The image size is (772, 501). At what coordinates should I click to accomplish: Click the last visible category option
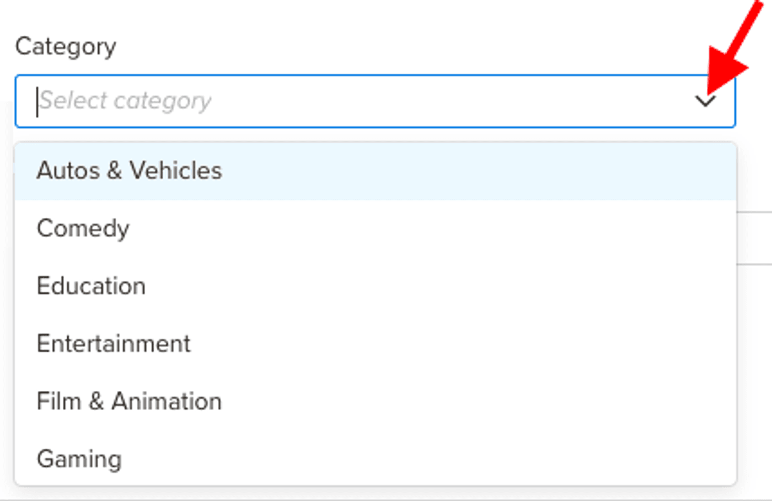point(78,457)
